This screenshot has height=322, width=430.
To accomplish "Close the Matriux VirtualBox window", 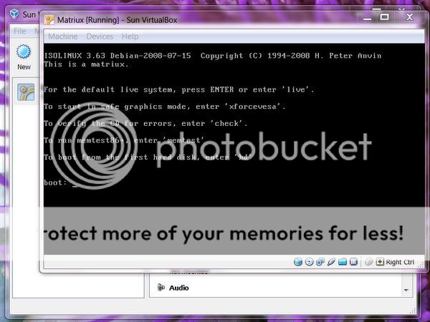I will (x=409, y=17).
